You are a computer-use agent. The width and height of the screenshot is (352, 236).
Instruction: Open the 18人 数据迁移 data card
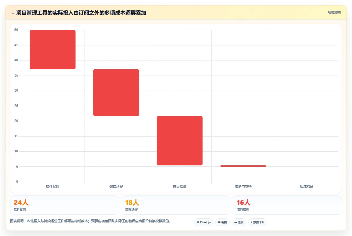coord(176,205)
